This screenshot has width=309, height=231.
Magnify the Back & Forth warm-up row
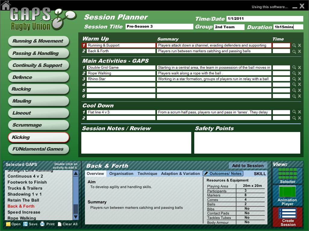tap(294, 51)
